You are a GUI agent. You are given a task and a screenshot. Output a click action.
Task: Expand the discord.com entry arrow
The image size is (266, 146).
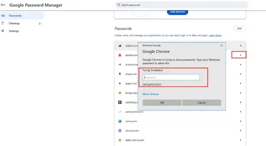click(241, 130)
